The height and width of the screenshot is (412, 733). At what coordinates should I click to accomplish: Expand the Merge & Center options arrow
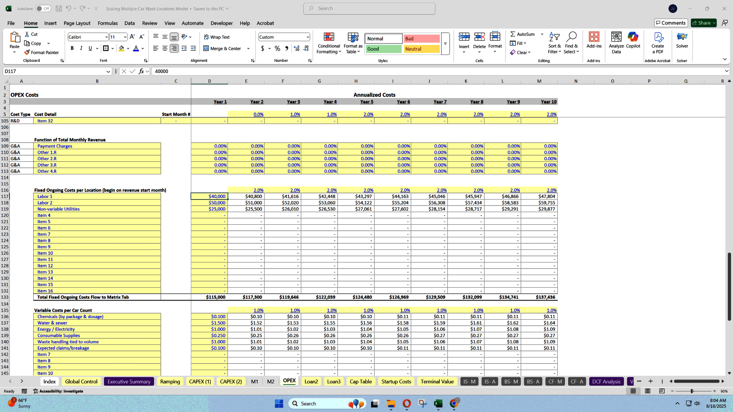[248, 48]
